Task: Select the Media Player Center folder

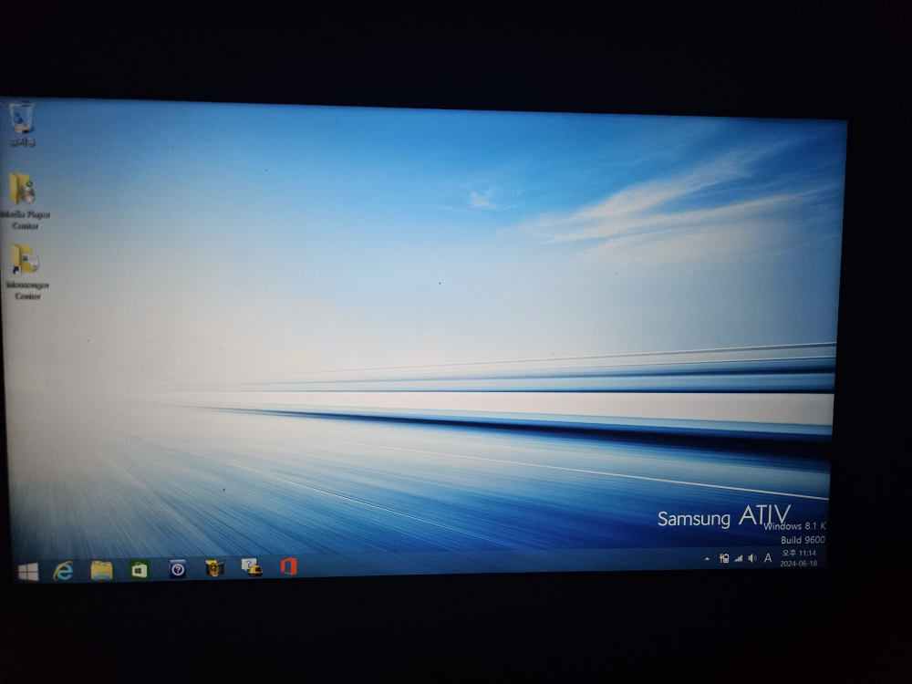Action: 25,201
